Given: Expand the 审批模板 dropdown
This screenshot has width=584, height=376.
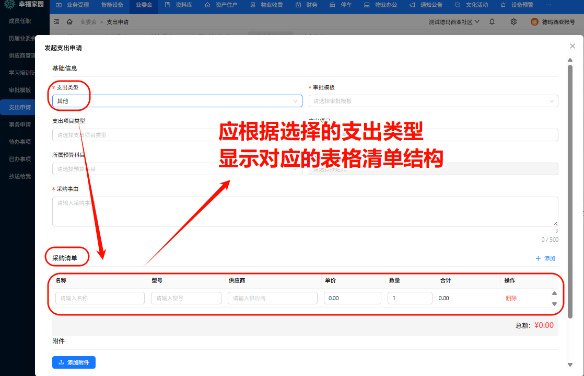Looking at the screenshot, I should [433, 101].
